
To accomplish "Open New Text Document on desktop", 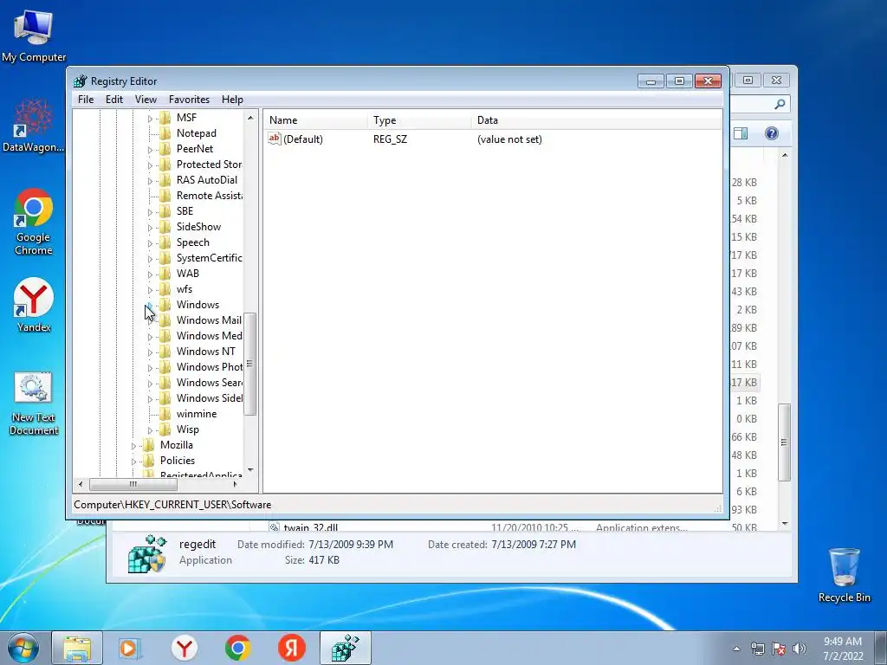I will pyautogui.click(x=34, y=404).
